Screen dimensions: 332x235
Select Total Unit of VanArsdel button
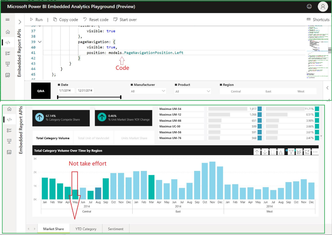(93, 138)
